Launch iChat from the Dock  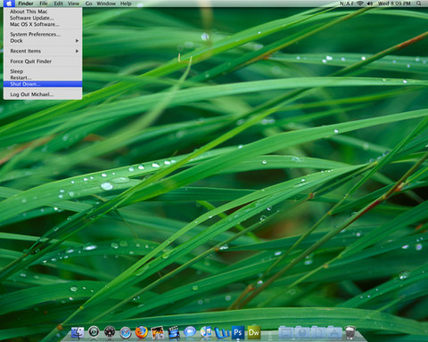(190, 331)
